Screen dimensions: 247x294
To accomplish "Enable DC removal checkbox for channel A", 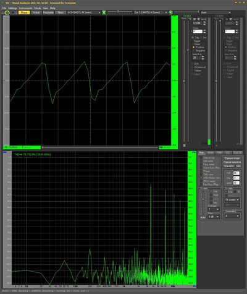I will pyautogui.click(x=193, y=67).
